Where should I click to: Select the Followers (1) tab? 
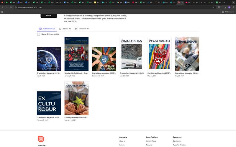[x=82, y=29]
